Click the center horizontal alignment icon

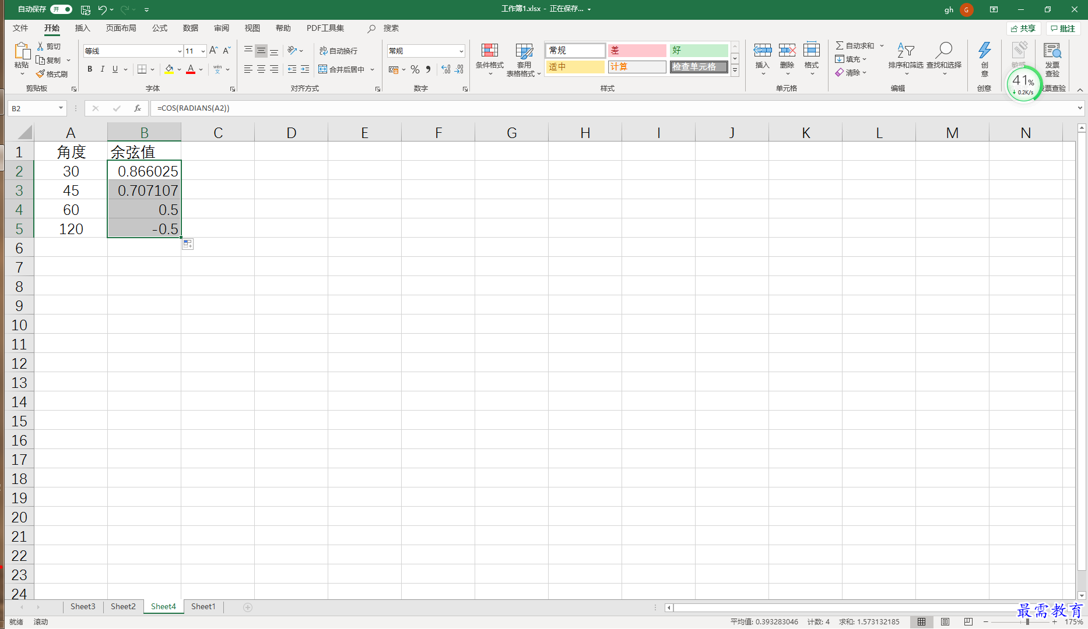coord(261,69)
